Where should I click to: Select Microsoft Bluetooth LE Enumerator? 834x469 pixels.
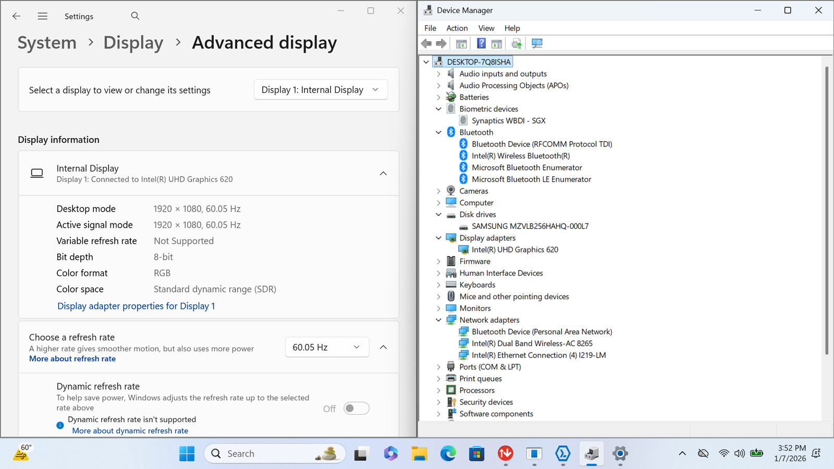pyautogui.click(x=532, y=179)
